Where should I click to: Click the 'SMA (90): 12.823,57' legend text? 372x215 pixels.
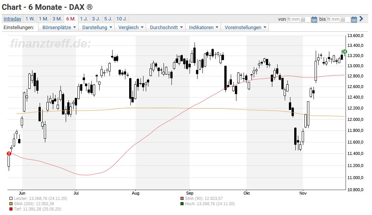tap(204, 199)
